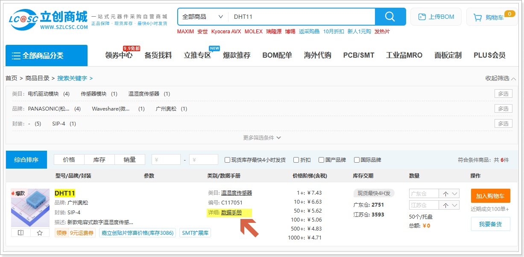Open 爆款推荐 in navigation

[237, 55]
